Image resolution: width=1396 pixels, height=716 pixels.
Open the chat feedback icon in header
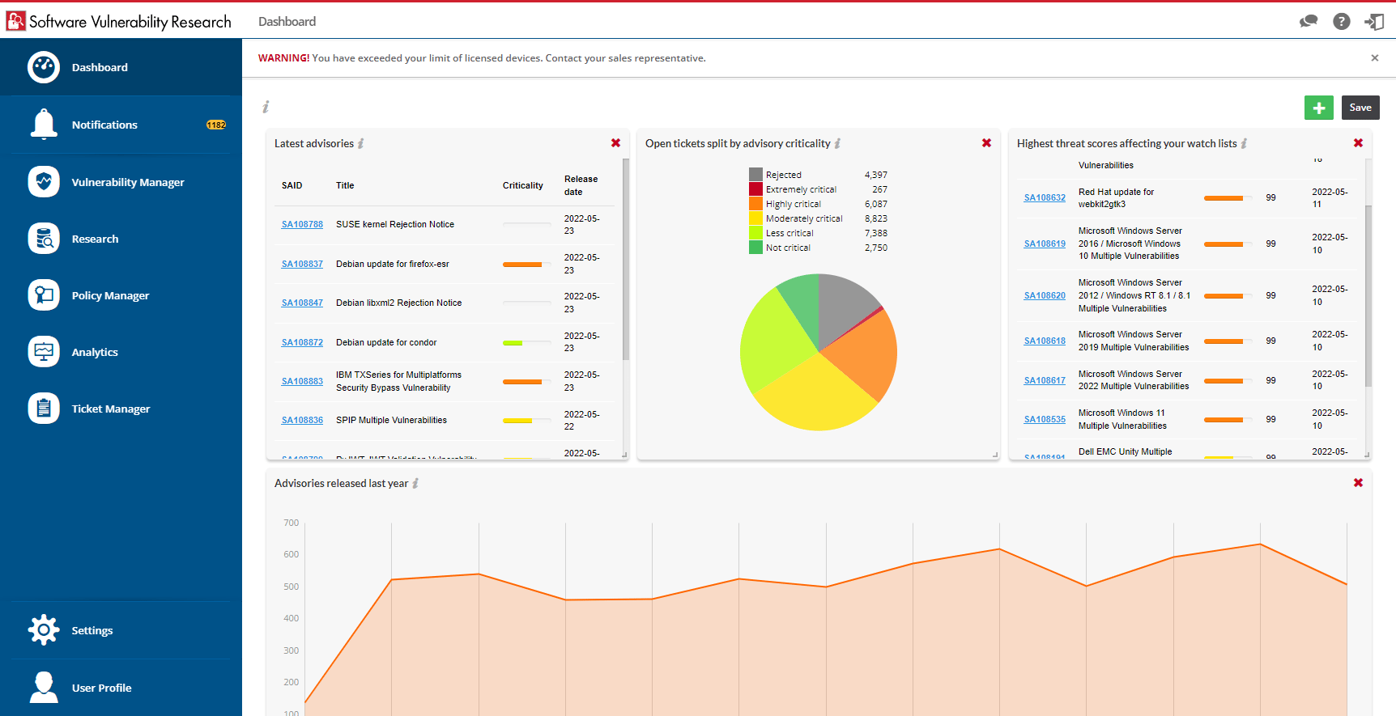tap(1308, 22)
